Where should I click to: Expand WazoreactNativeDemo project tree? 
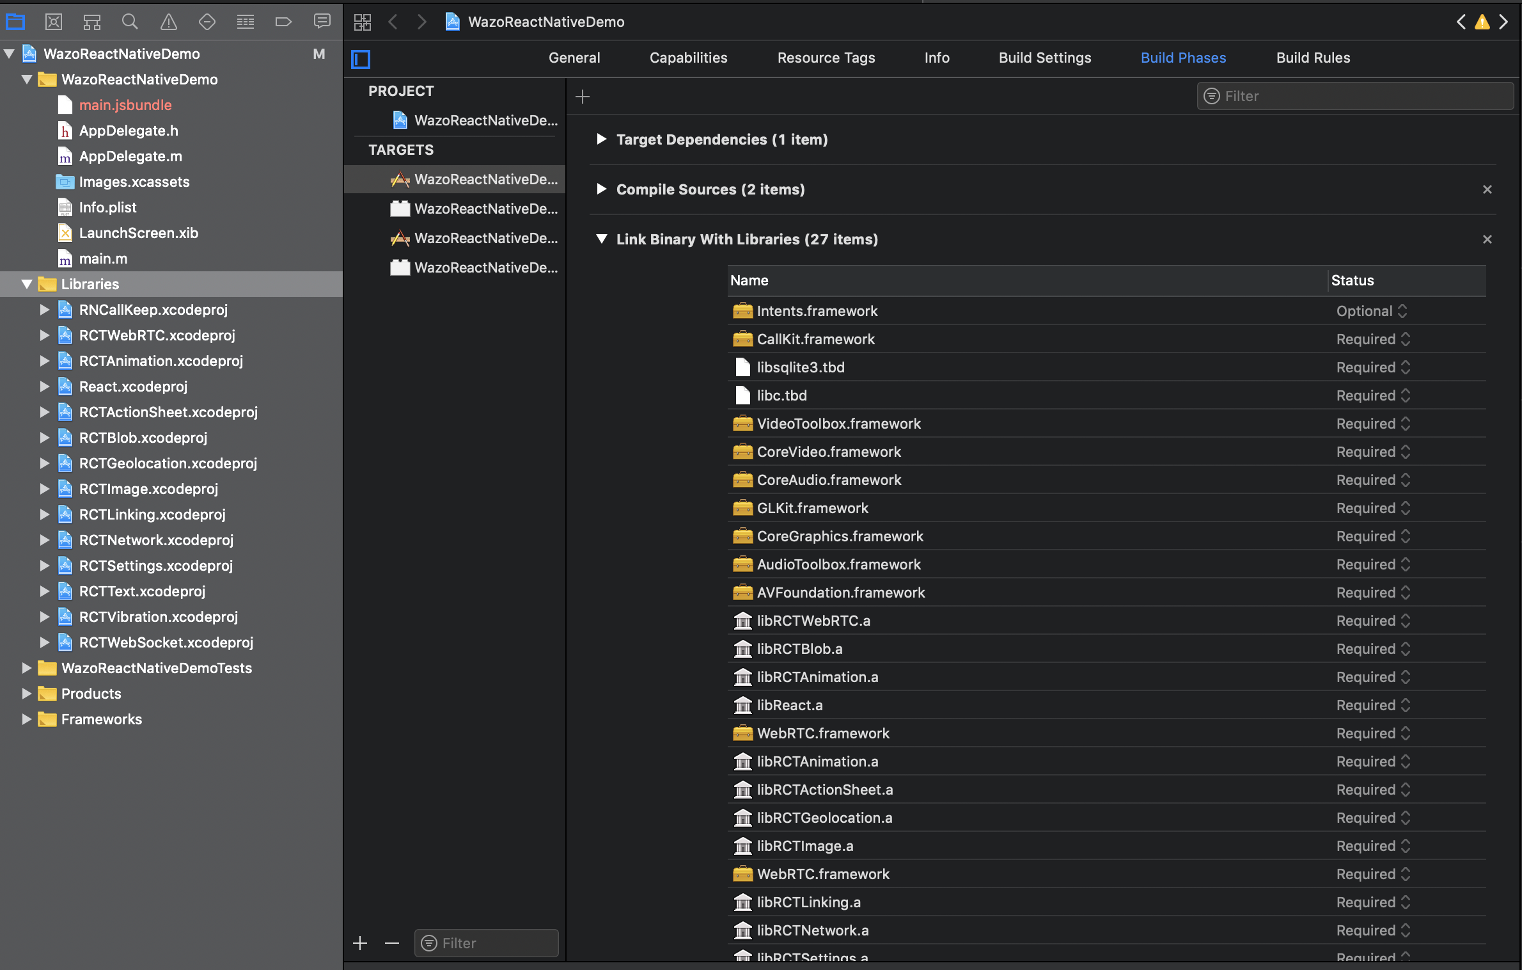pos(12,52)
